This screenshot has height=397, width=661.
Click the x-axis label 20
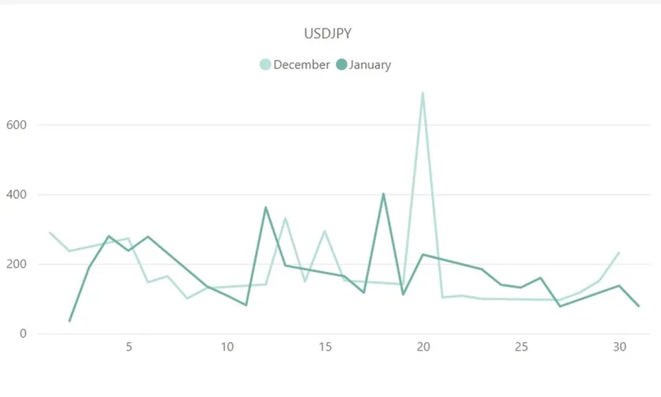(423, 347)
